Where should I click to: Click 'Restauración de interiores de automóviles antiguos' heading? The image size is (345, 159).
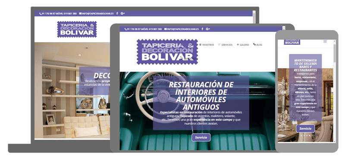[x=201, y=96]
